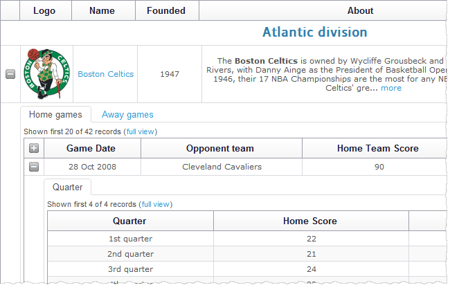Click the Logo column header
Image resolution: width=450 pixels, height=292 pixels.
(x=44, y=10)
